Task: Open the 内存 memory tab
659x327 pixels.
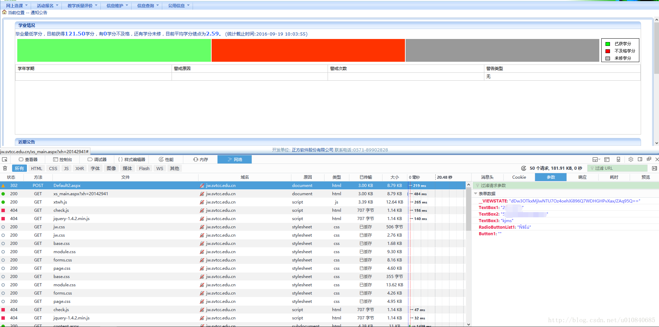Action: tap(201, 159)
